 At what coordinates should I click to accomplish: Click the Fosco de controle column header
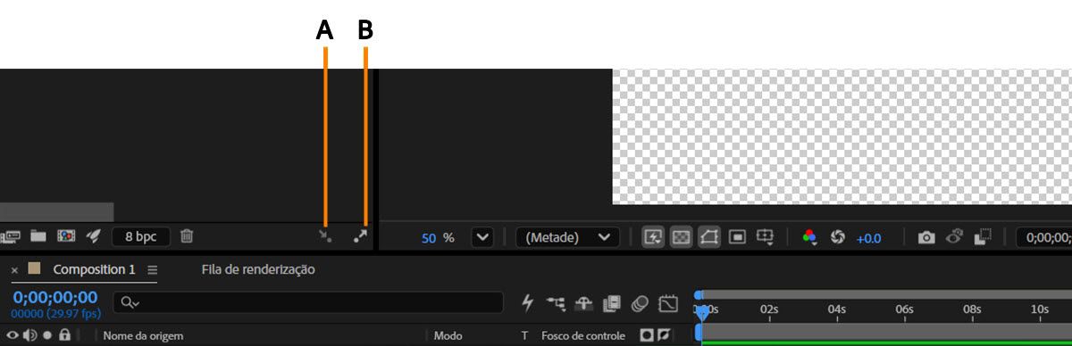click(583, 336)
